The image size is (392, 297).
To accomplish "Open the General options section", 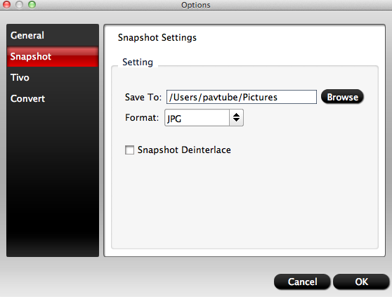I will 53,35.
